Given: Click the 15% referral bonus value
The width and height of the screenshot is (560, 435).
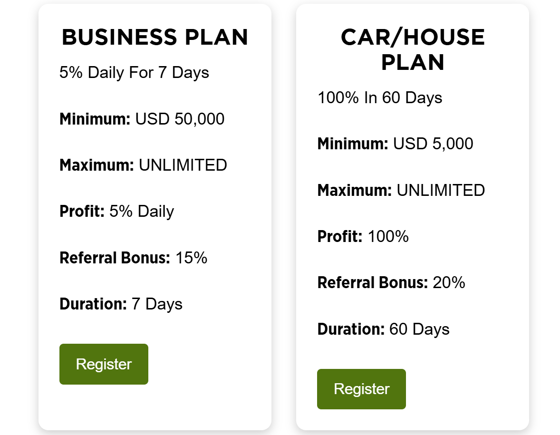Looking at the screenshot, I should pyautogui.click(x=191, y=258).
